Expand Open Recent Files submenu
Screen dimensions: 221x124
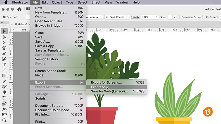point(58,21)
